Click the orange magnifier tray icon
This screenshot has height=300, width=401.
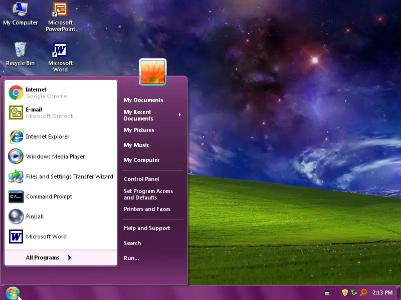click(363, 292)
